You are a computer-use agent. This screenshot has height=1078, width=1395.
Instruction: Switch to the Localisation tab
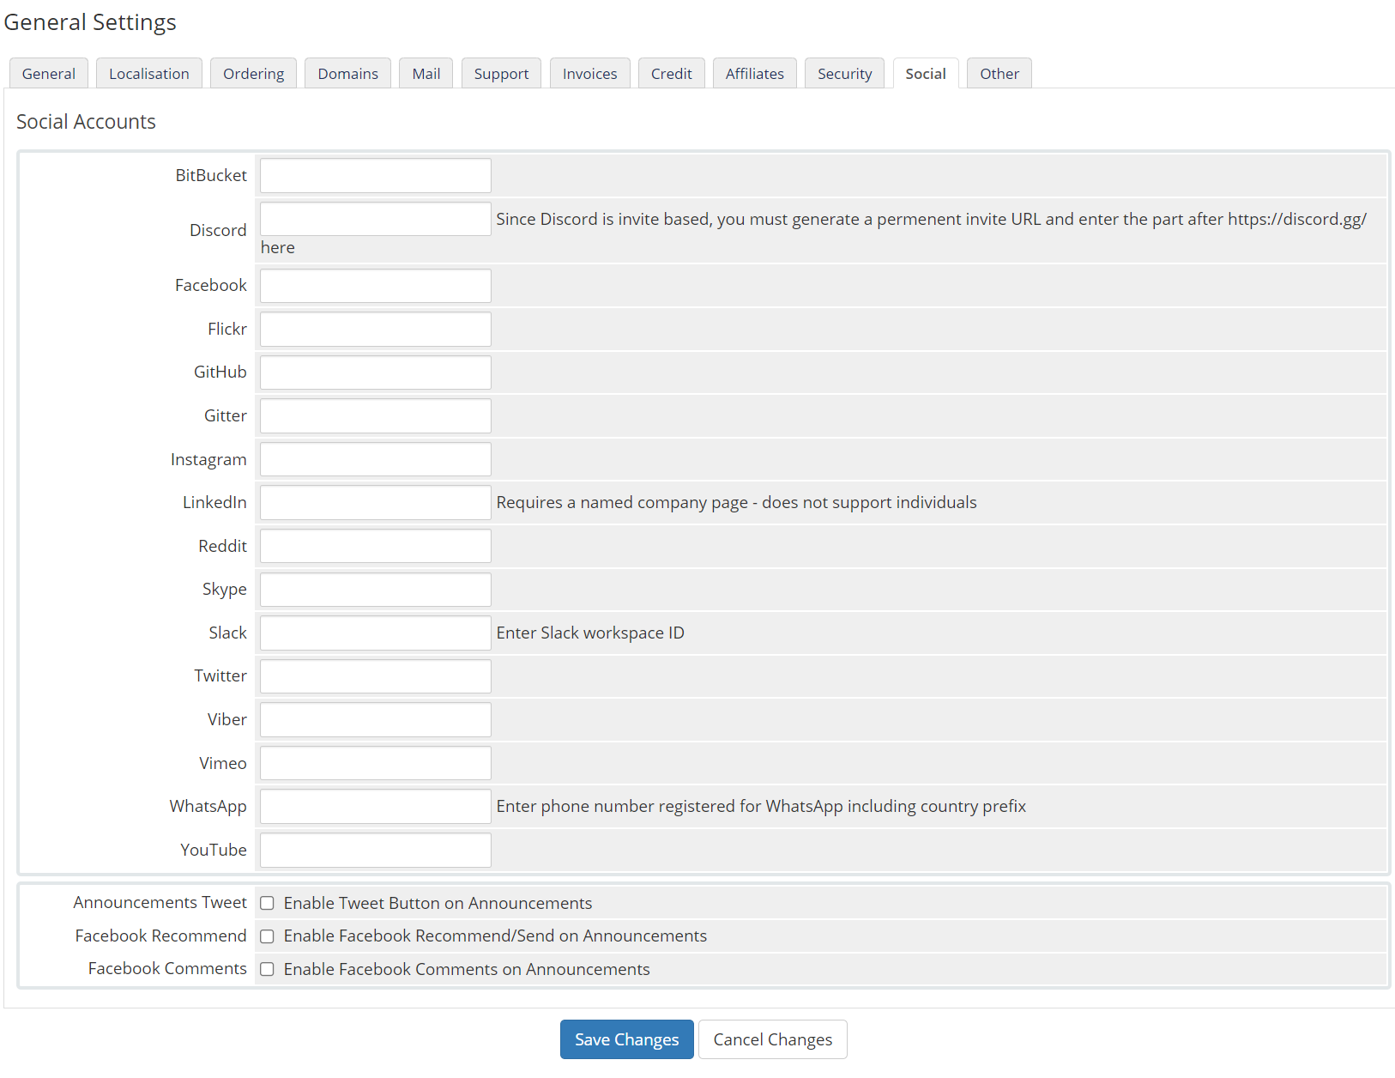click(x=148, y=74)
